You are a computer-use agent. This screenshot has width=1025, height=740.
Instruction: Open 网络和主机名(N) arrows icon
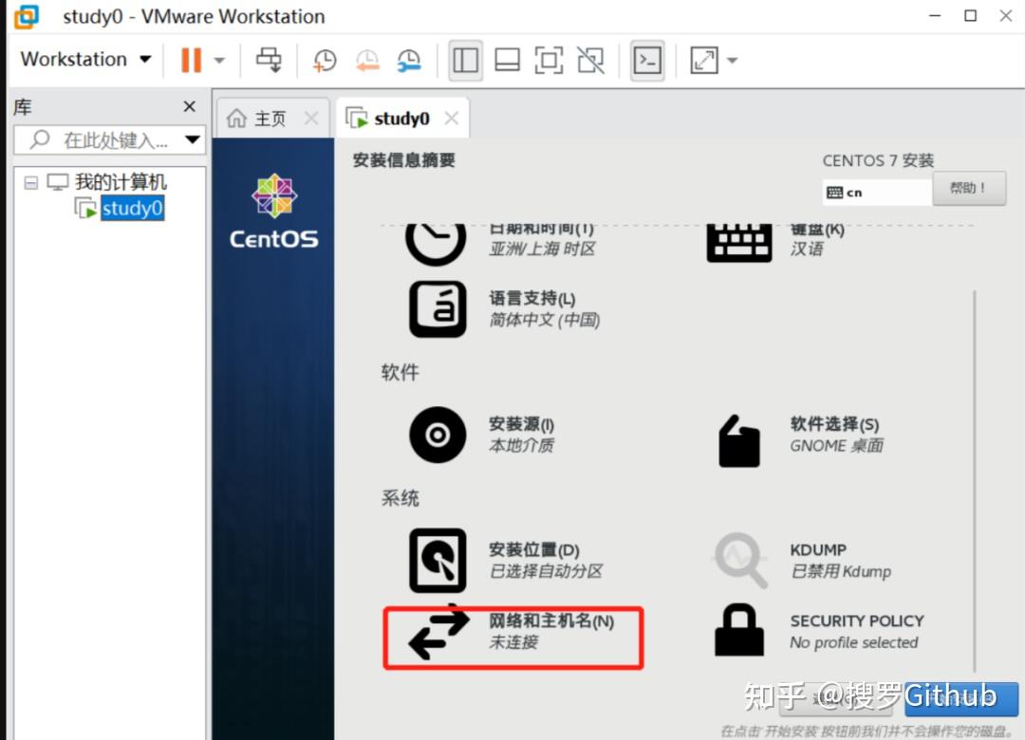pos(438,632)
